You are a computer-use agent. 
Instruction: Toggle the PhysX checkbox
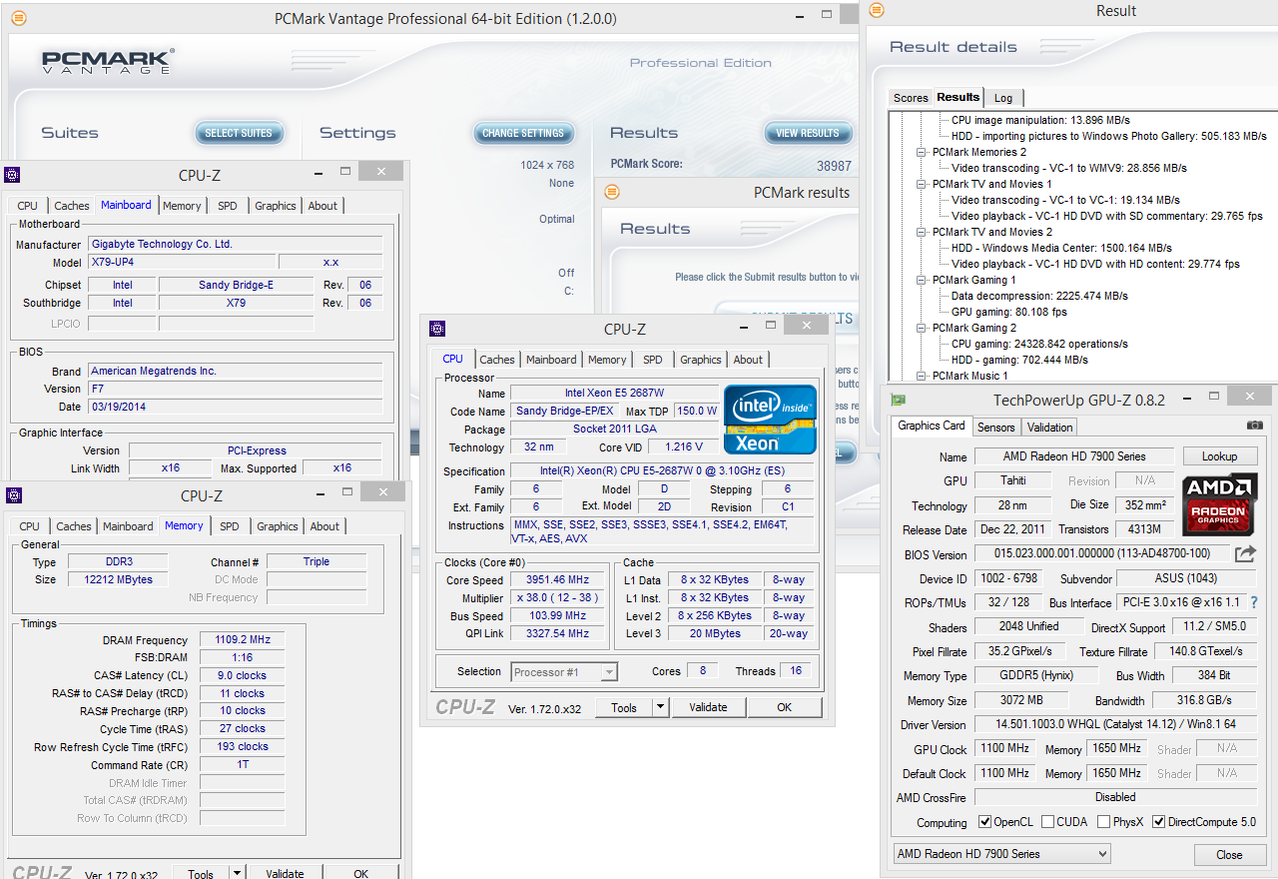pyautogui.click(x=1103, y=822)
